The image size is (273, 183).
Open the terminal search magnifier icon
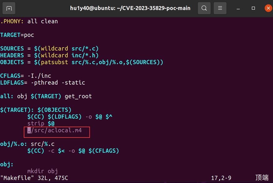(x=204, y=8)
